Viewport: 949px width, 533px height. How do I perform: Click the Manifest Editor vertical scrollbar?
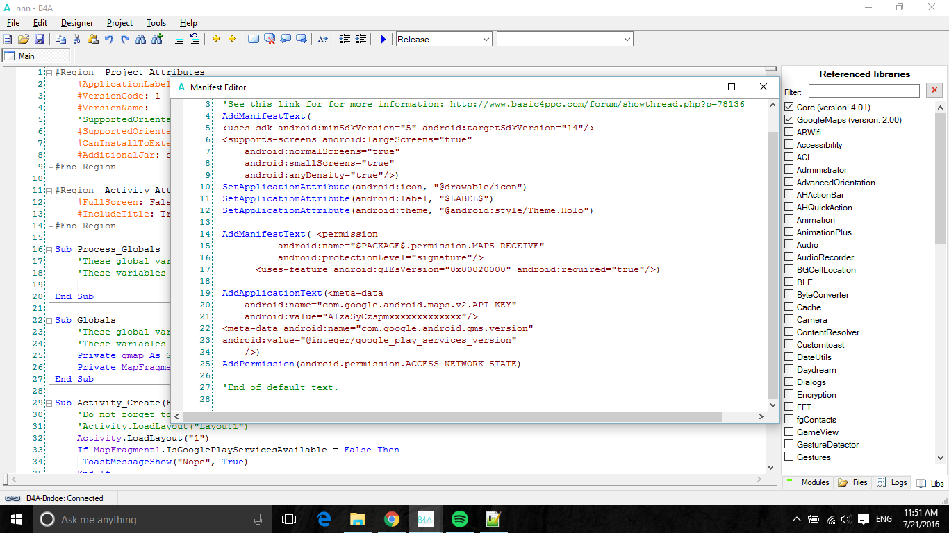[773, 254]
